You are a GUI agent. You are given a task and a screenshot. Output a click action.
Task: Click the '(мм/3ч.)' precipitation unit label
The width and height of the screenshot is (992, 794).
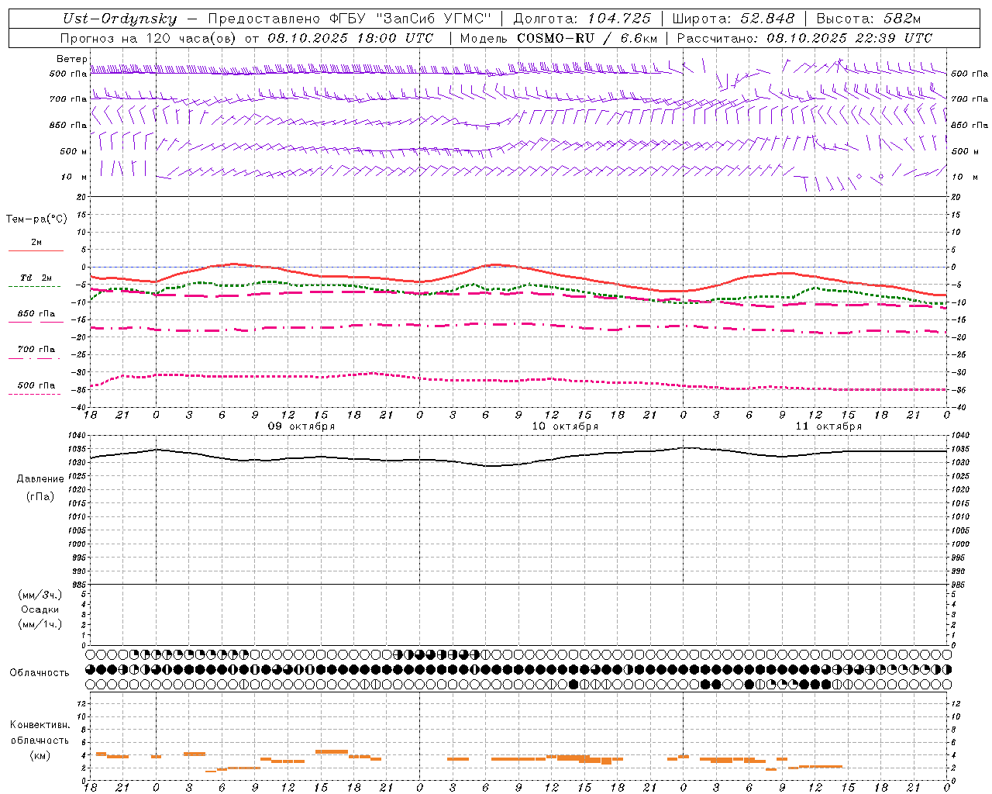click(x=40, y=595)
